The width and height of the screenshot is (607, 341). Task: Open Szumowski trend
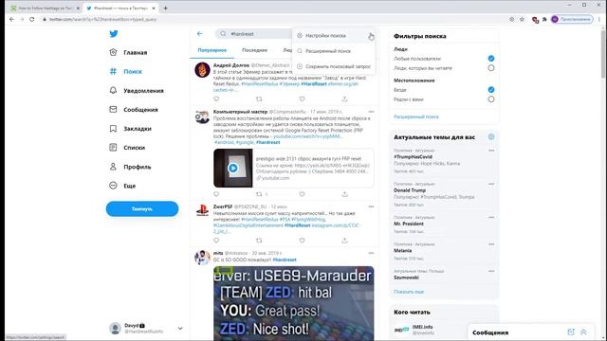tap(406, 278)
